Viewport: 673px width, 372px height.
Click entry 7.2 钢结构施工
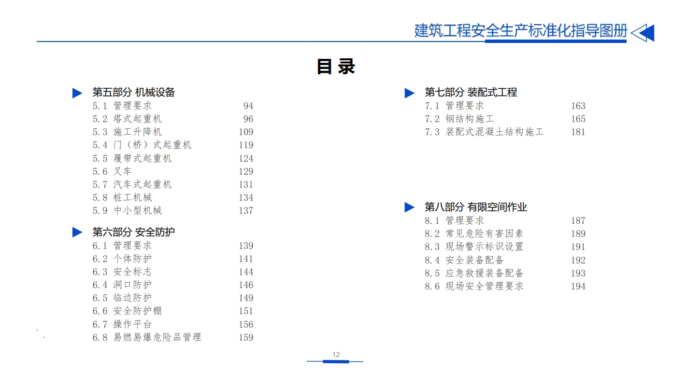point(459,119)
